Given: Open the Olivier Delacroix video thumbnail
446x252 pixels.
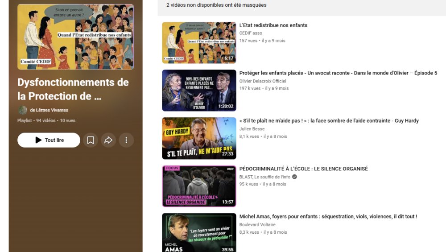Looking at the screenshot, I should (x=199, y=91).
